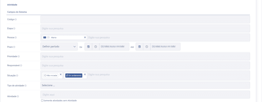The image size is (262, 102).
Task: Focus the Situação search field placeholder
Action: 99,74
